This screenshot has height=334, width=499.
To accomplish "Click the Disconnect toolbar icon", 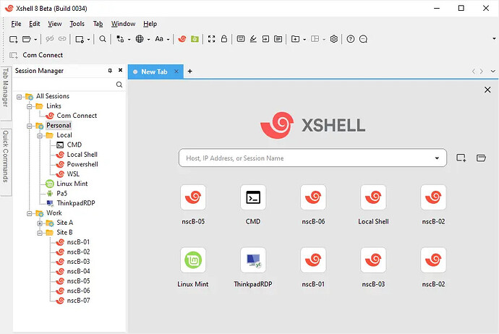I will [49, 39].
